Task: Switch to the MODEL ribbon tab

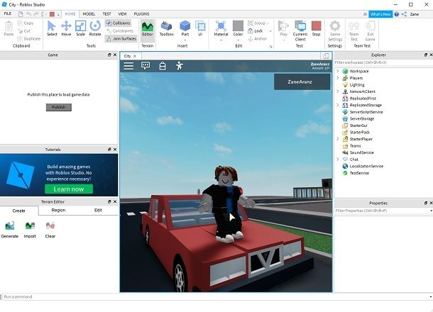Action: pos(89,13)
